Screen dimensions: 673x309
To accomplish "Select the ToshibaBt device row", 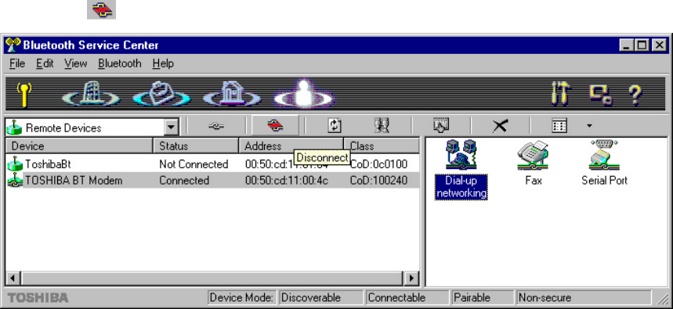I will [212, 164].
